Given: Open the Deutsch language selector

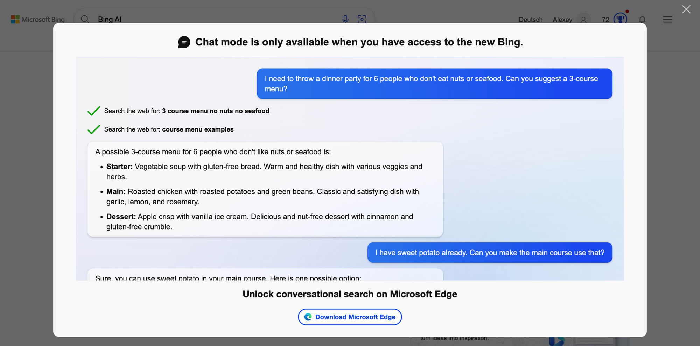Looking at the screenshot, I should 531,20.
